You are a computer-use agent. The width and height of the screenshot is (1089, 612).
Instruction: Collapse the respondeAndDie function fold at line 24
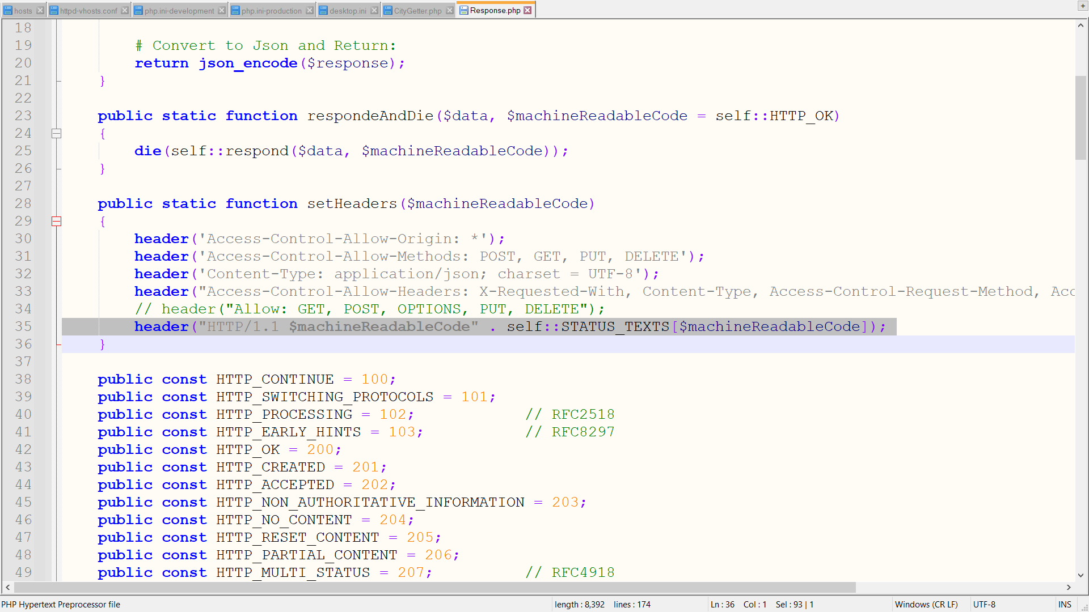tap(56, 134)
